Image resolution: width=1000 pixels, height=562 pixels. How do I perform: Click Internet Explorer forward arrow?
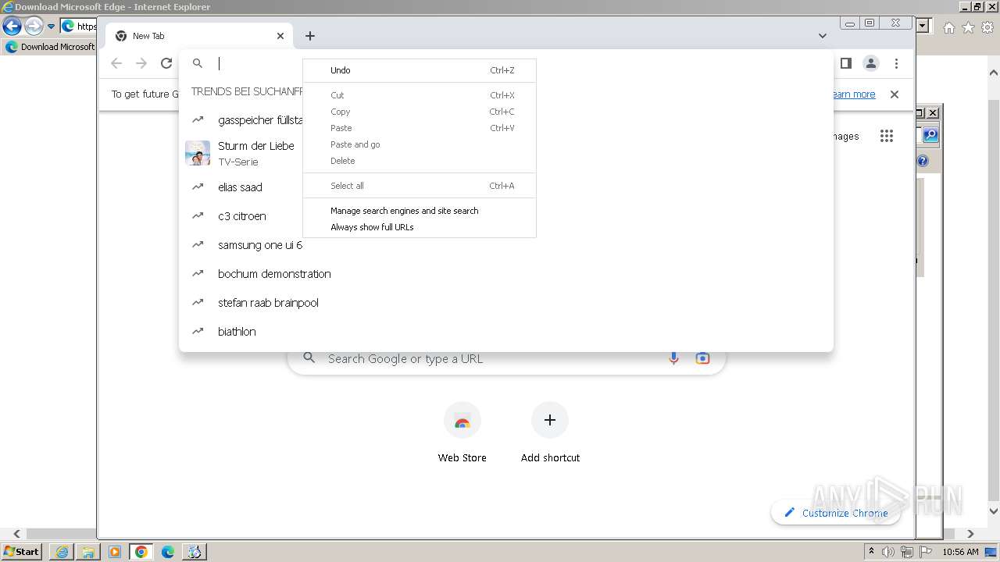33,27
